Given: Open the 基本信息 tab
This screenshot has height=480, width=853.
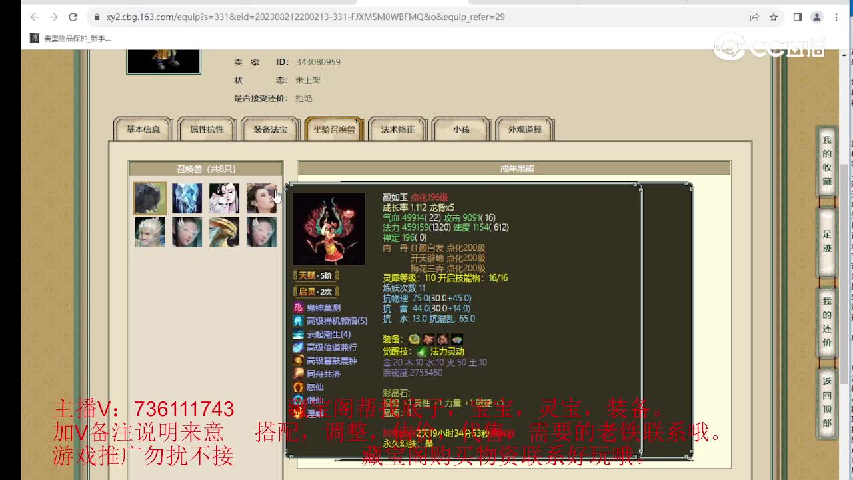Looking at the screenshot, I should 143,129.
